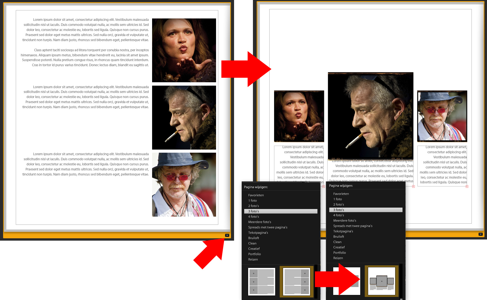Select "Tekstpagina's" in the right list

(343, 231)
